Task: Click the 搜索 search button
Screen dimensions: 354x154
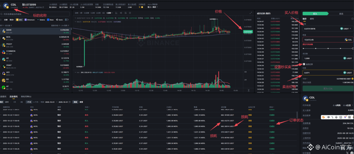Action: click(x=75, y=102)
